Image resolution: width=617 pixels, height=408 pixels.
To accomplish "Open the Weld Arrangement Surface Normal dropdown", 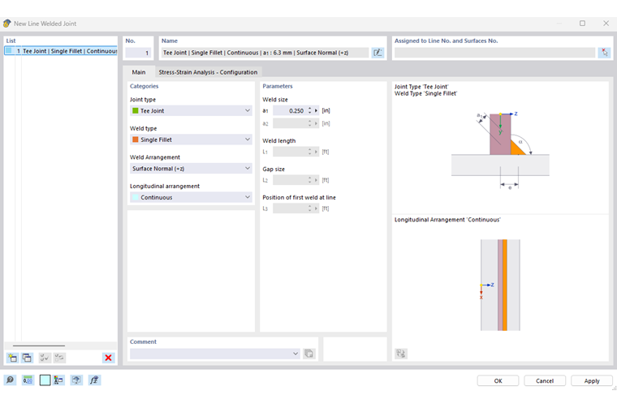I will tap(191, 168).
